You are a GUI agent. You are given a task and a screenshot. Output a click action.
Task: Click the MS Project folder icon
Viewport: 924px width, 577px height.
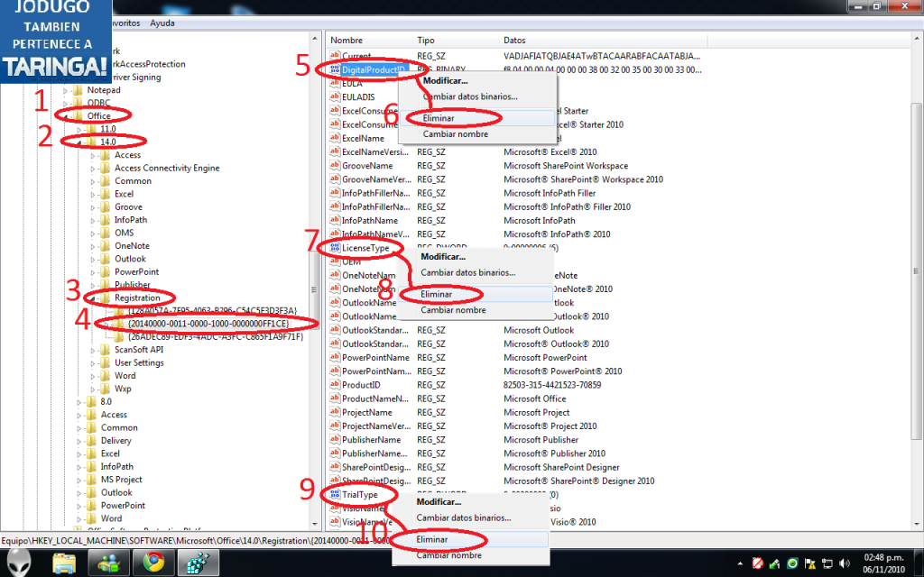(91, 480)
